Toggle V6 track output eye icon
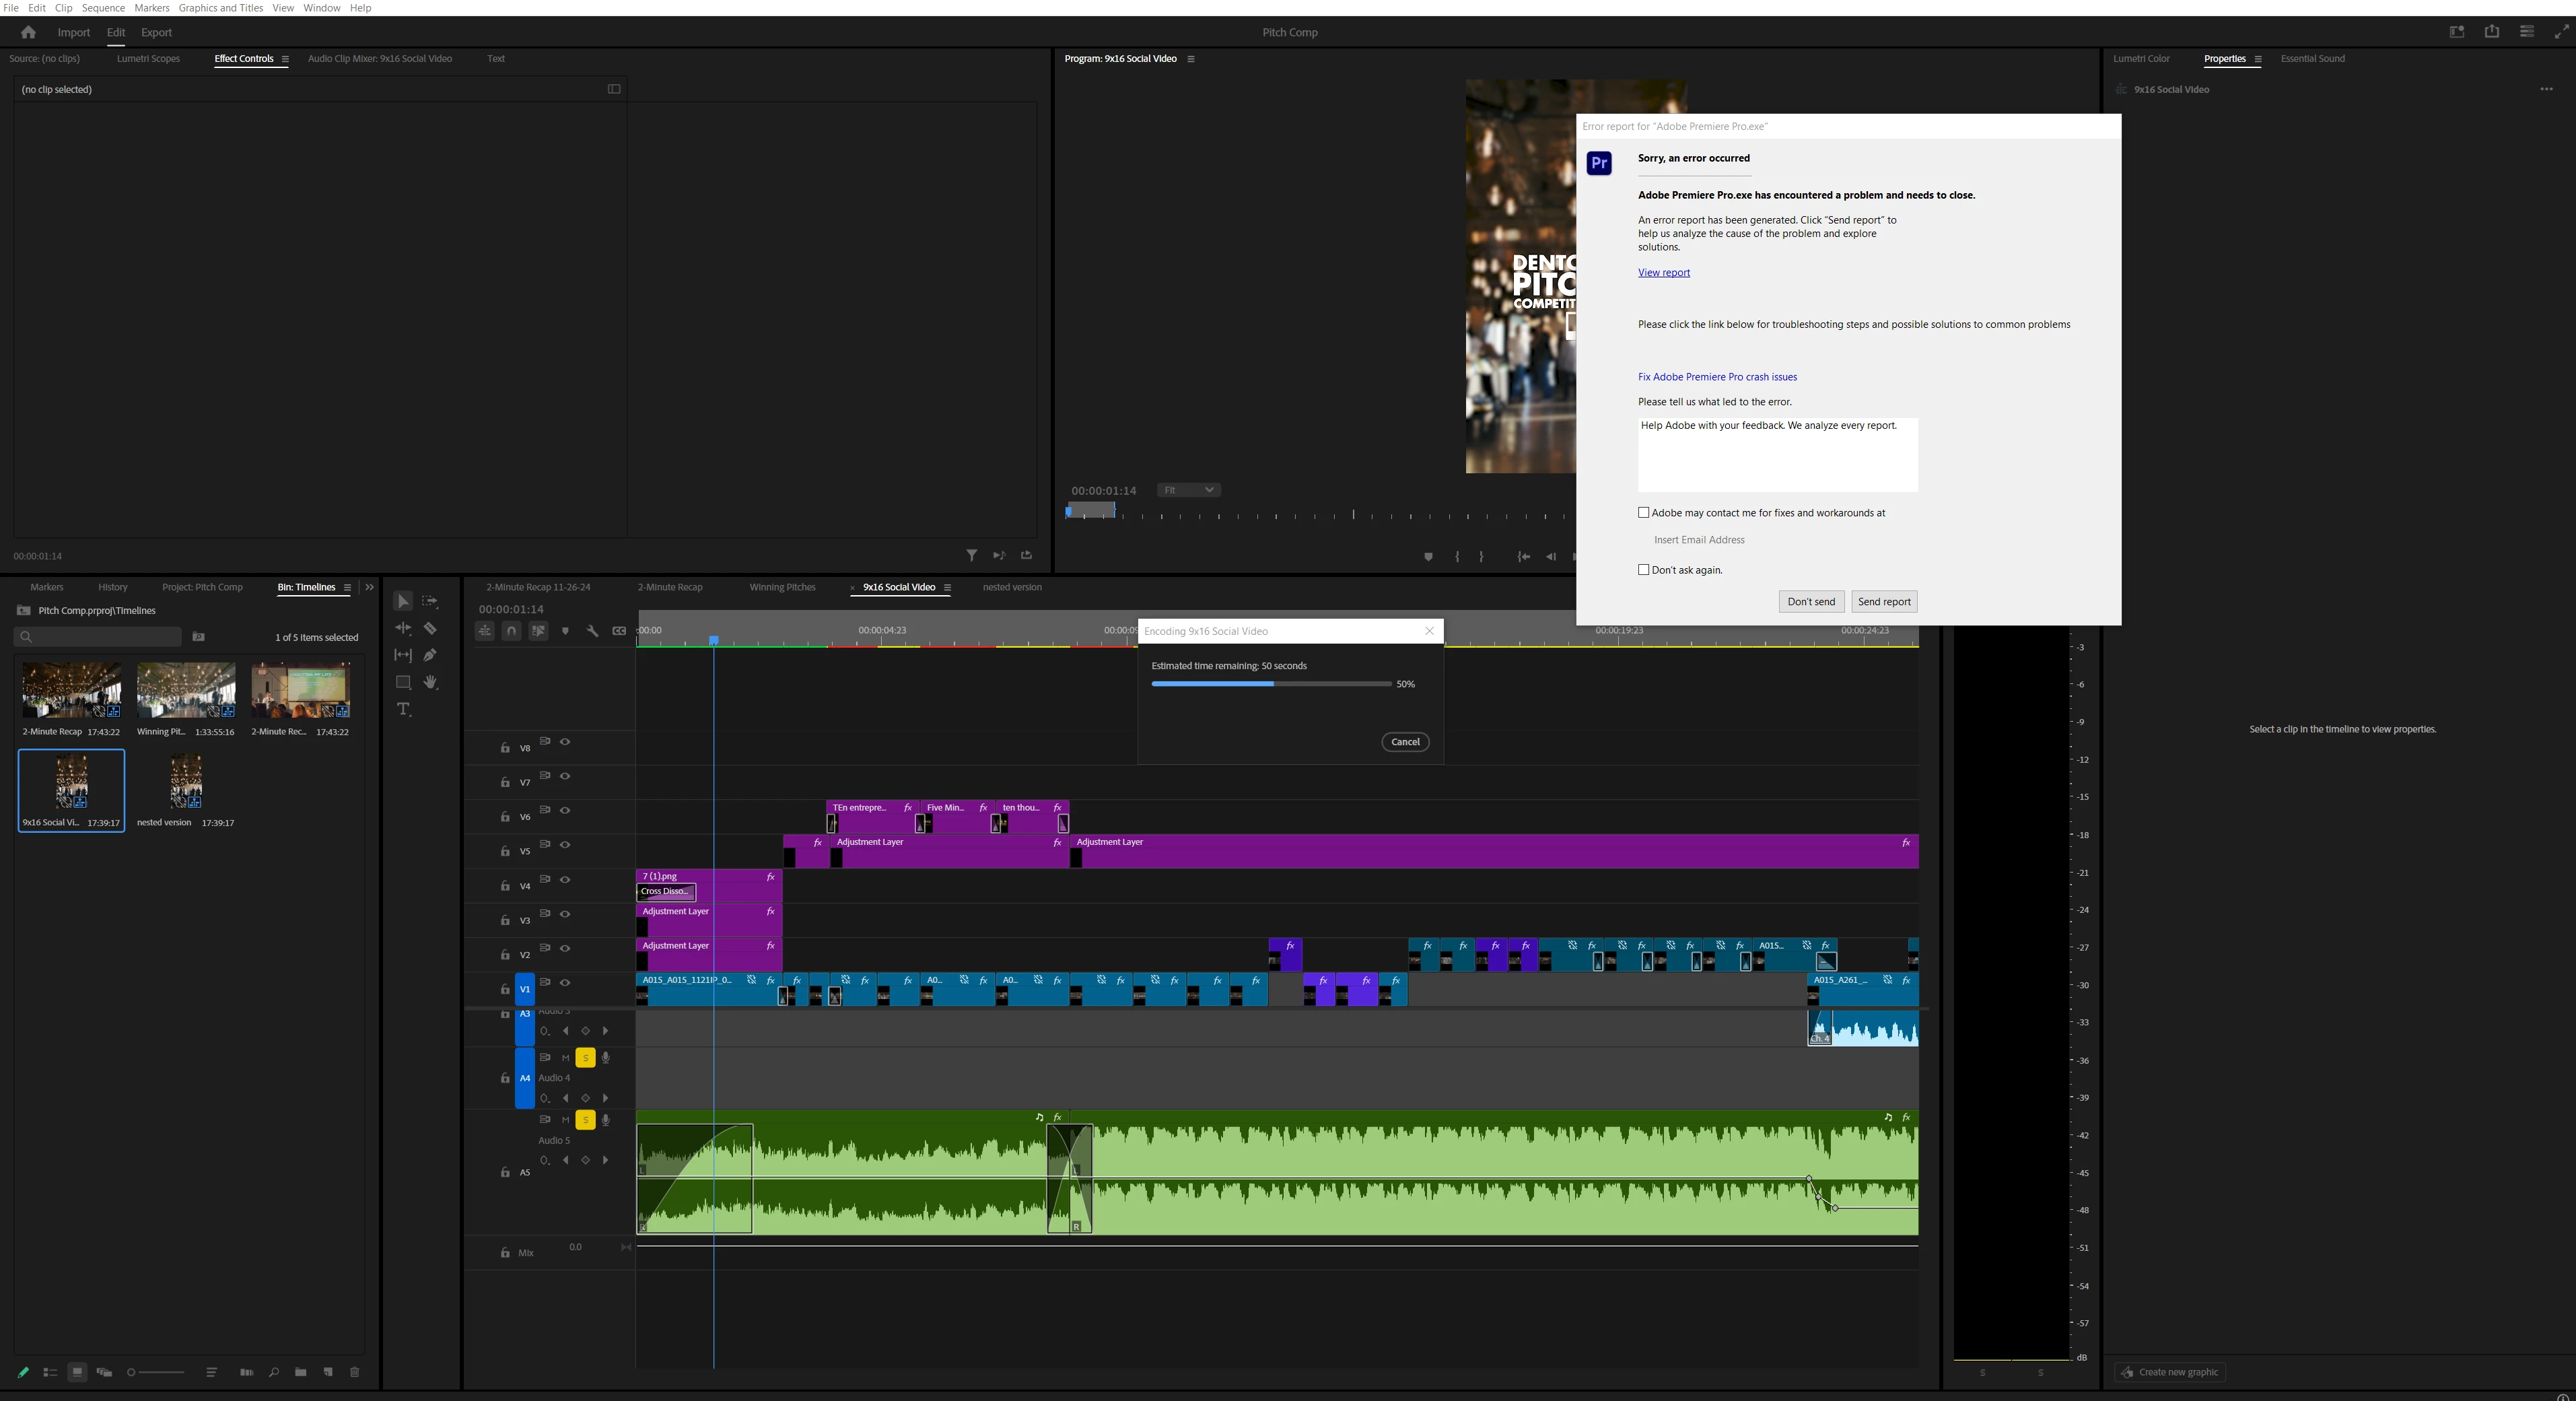 [565, 811]
